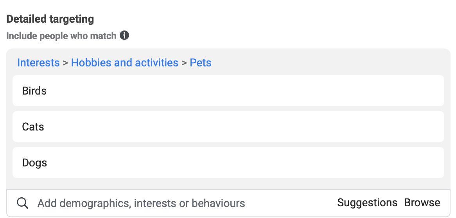Click the arrow separator before Pets

184,63
